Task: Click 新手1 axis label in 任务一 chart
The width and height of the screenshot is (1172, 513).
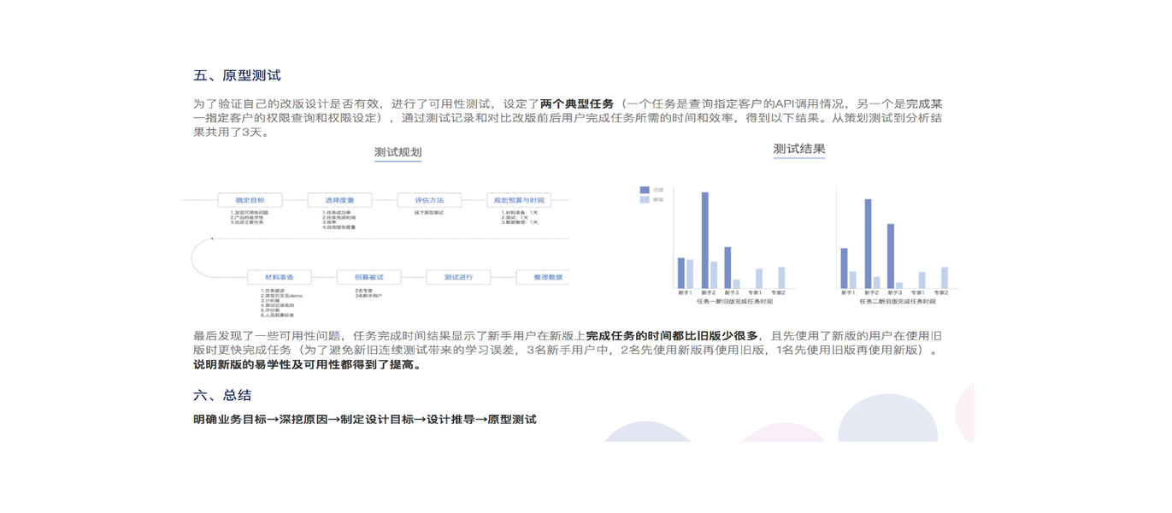Action: point(686,293)
